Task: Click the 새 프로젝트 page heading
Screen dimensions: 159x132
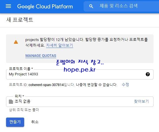Action: (20, 20)
